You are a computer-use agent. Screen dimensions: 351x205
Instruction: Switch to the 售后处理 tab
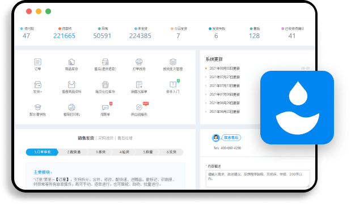point(125,138)
